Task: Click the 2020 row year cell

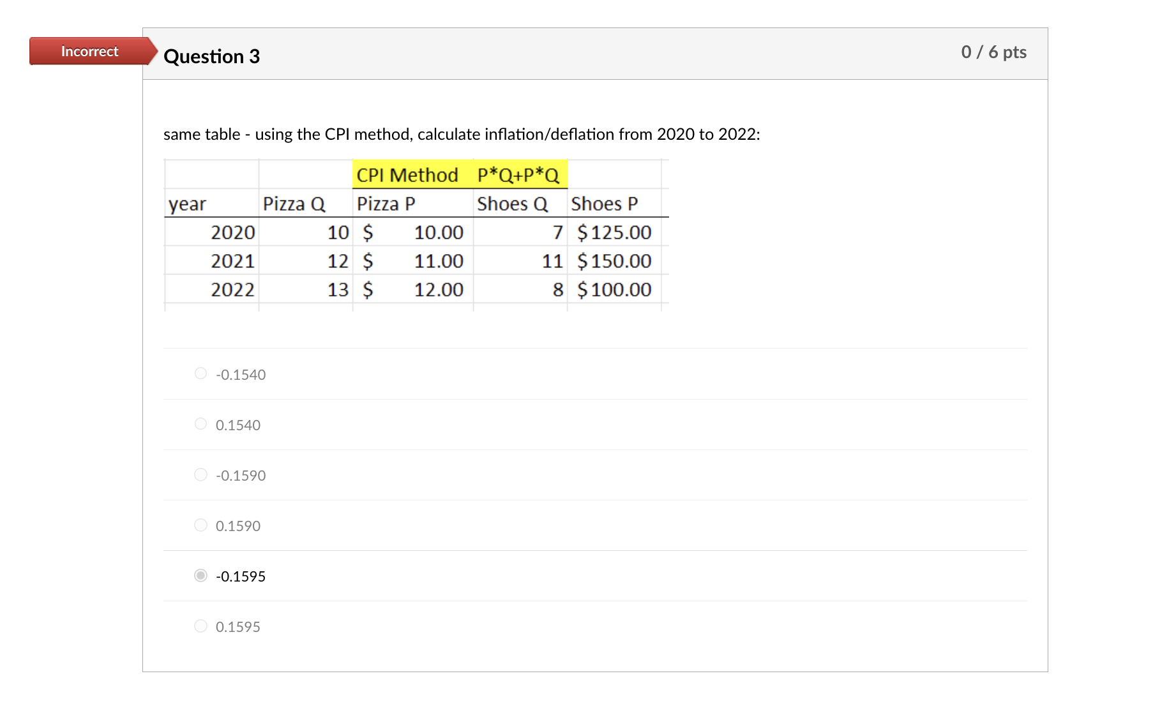Action: click(x=233, y=232)
